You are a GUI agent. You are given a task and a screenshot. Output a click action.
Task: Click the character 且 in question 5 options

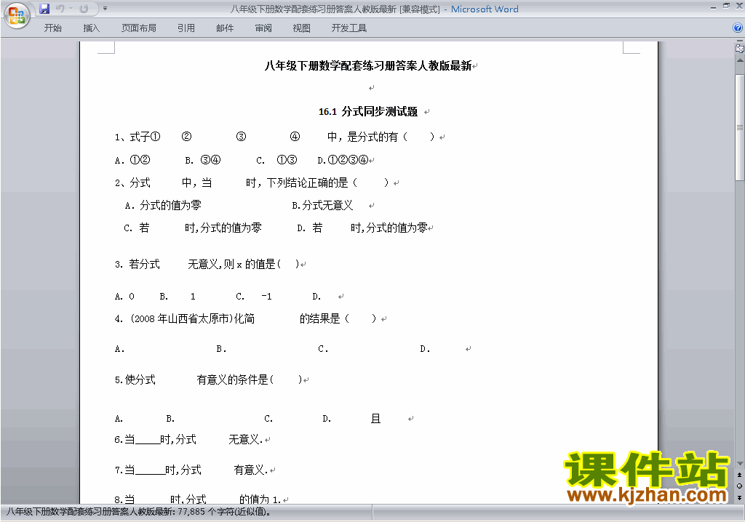375,419
